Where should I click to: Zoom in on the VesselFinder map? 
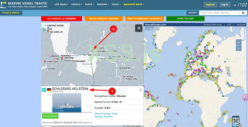(238, 43)
